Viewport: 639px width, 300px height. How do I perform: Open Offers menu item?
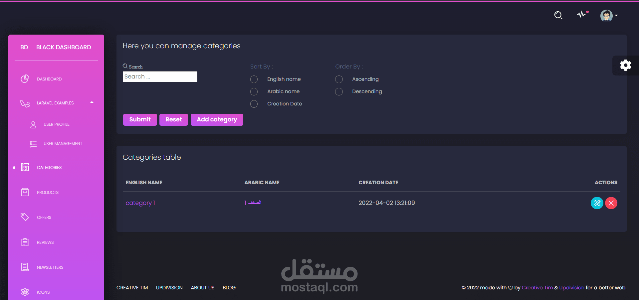click(x=44, y=218)
